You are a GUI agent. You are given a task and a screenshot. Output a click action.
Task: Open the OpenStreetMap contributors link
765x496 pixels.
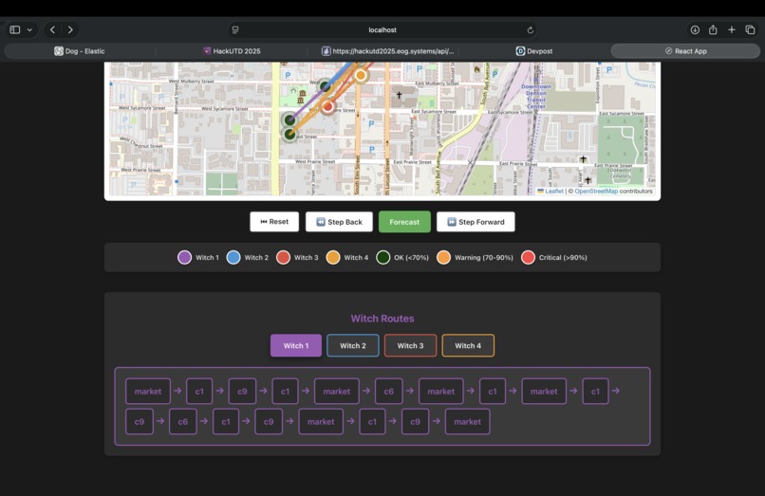coord(596,192)
